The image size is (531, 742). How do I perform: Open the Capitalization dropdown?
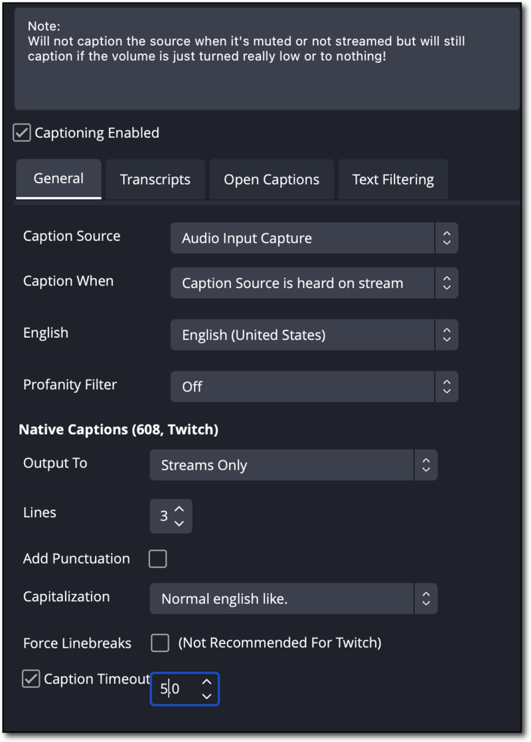[x=293, y=599]
